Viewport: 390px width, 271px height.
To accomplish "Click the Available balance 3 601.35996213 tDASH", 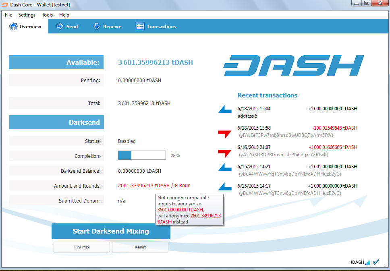I will pyautogui.click(x=156, y=62).
